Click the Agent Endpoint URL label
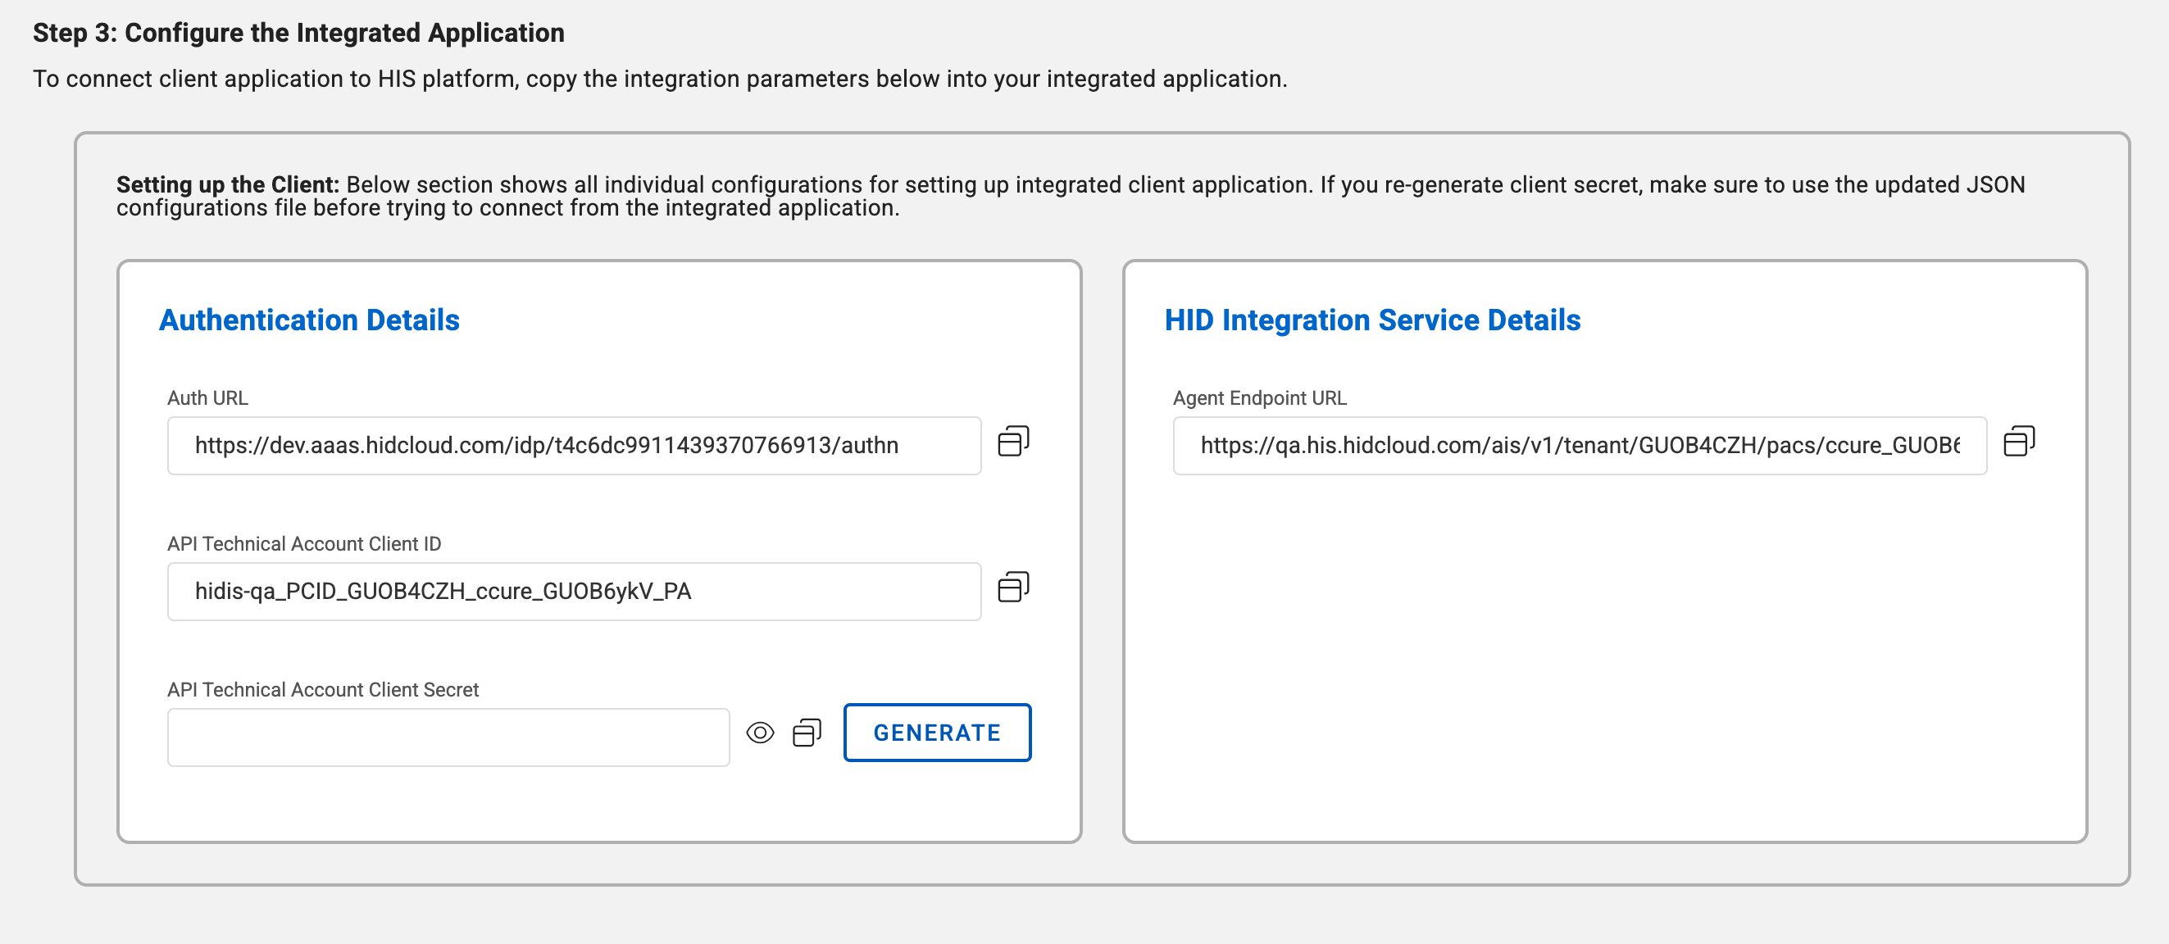The height and width of the screenshot is (944, 2169). 1260,398
